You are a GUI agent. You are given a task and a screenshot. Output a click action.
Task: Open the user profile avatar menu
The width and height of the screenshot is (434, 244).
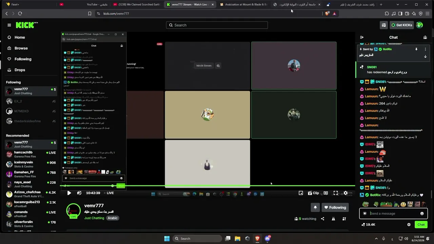click(x=420, y=25)
